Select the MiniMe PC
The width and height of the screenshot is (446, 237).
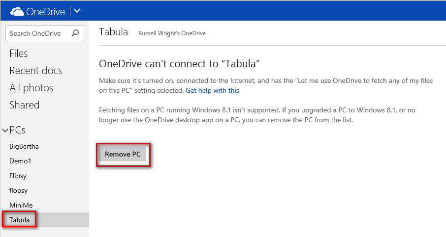coord(21,205)
